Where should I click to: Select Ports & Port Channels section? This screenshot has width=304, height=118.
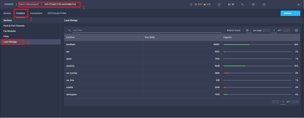pos(30,26)
